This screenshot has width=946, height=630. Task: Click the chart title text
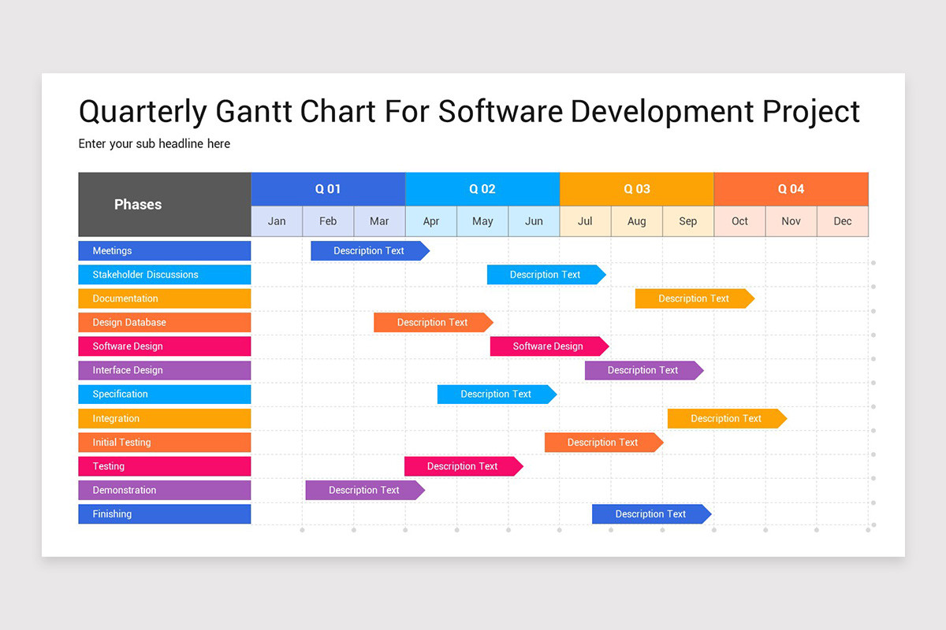(469, 112)
